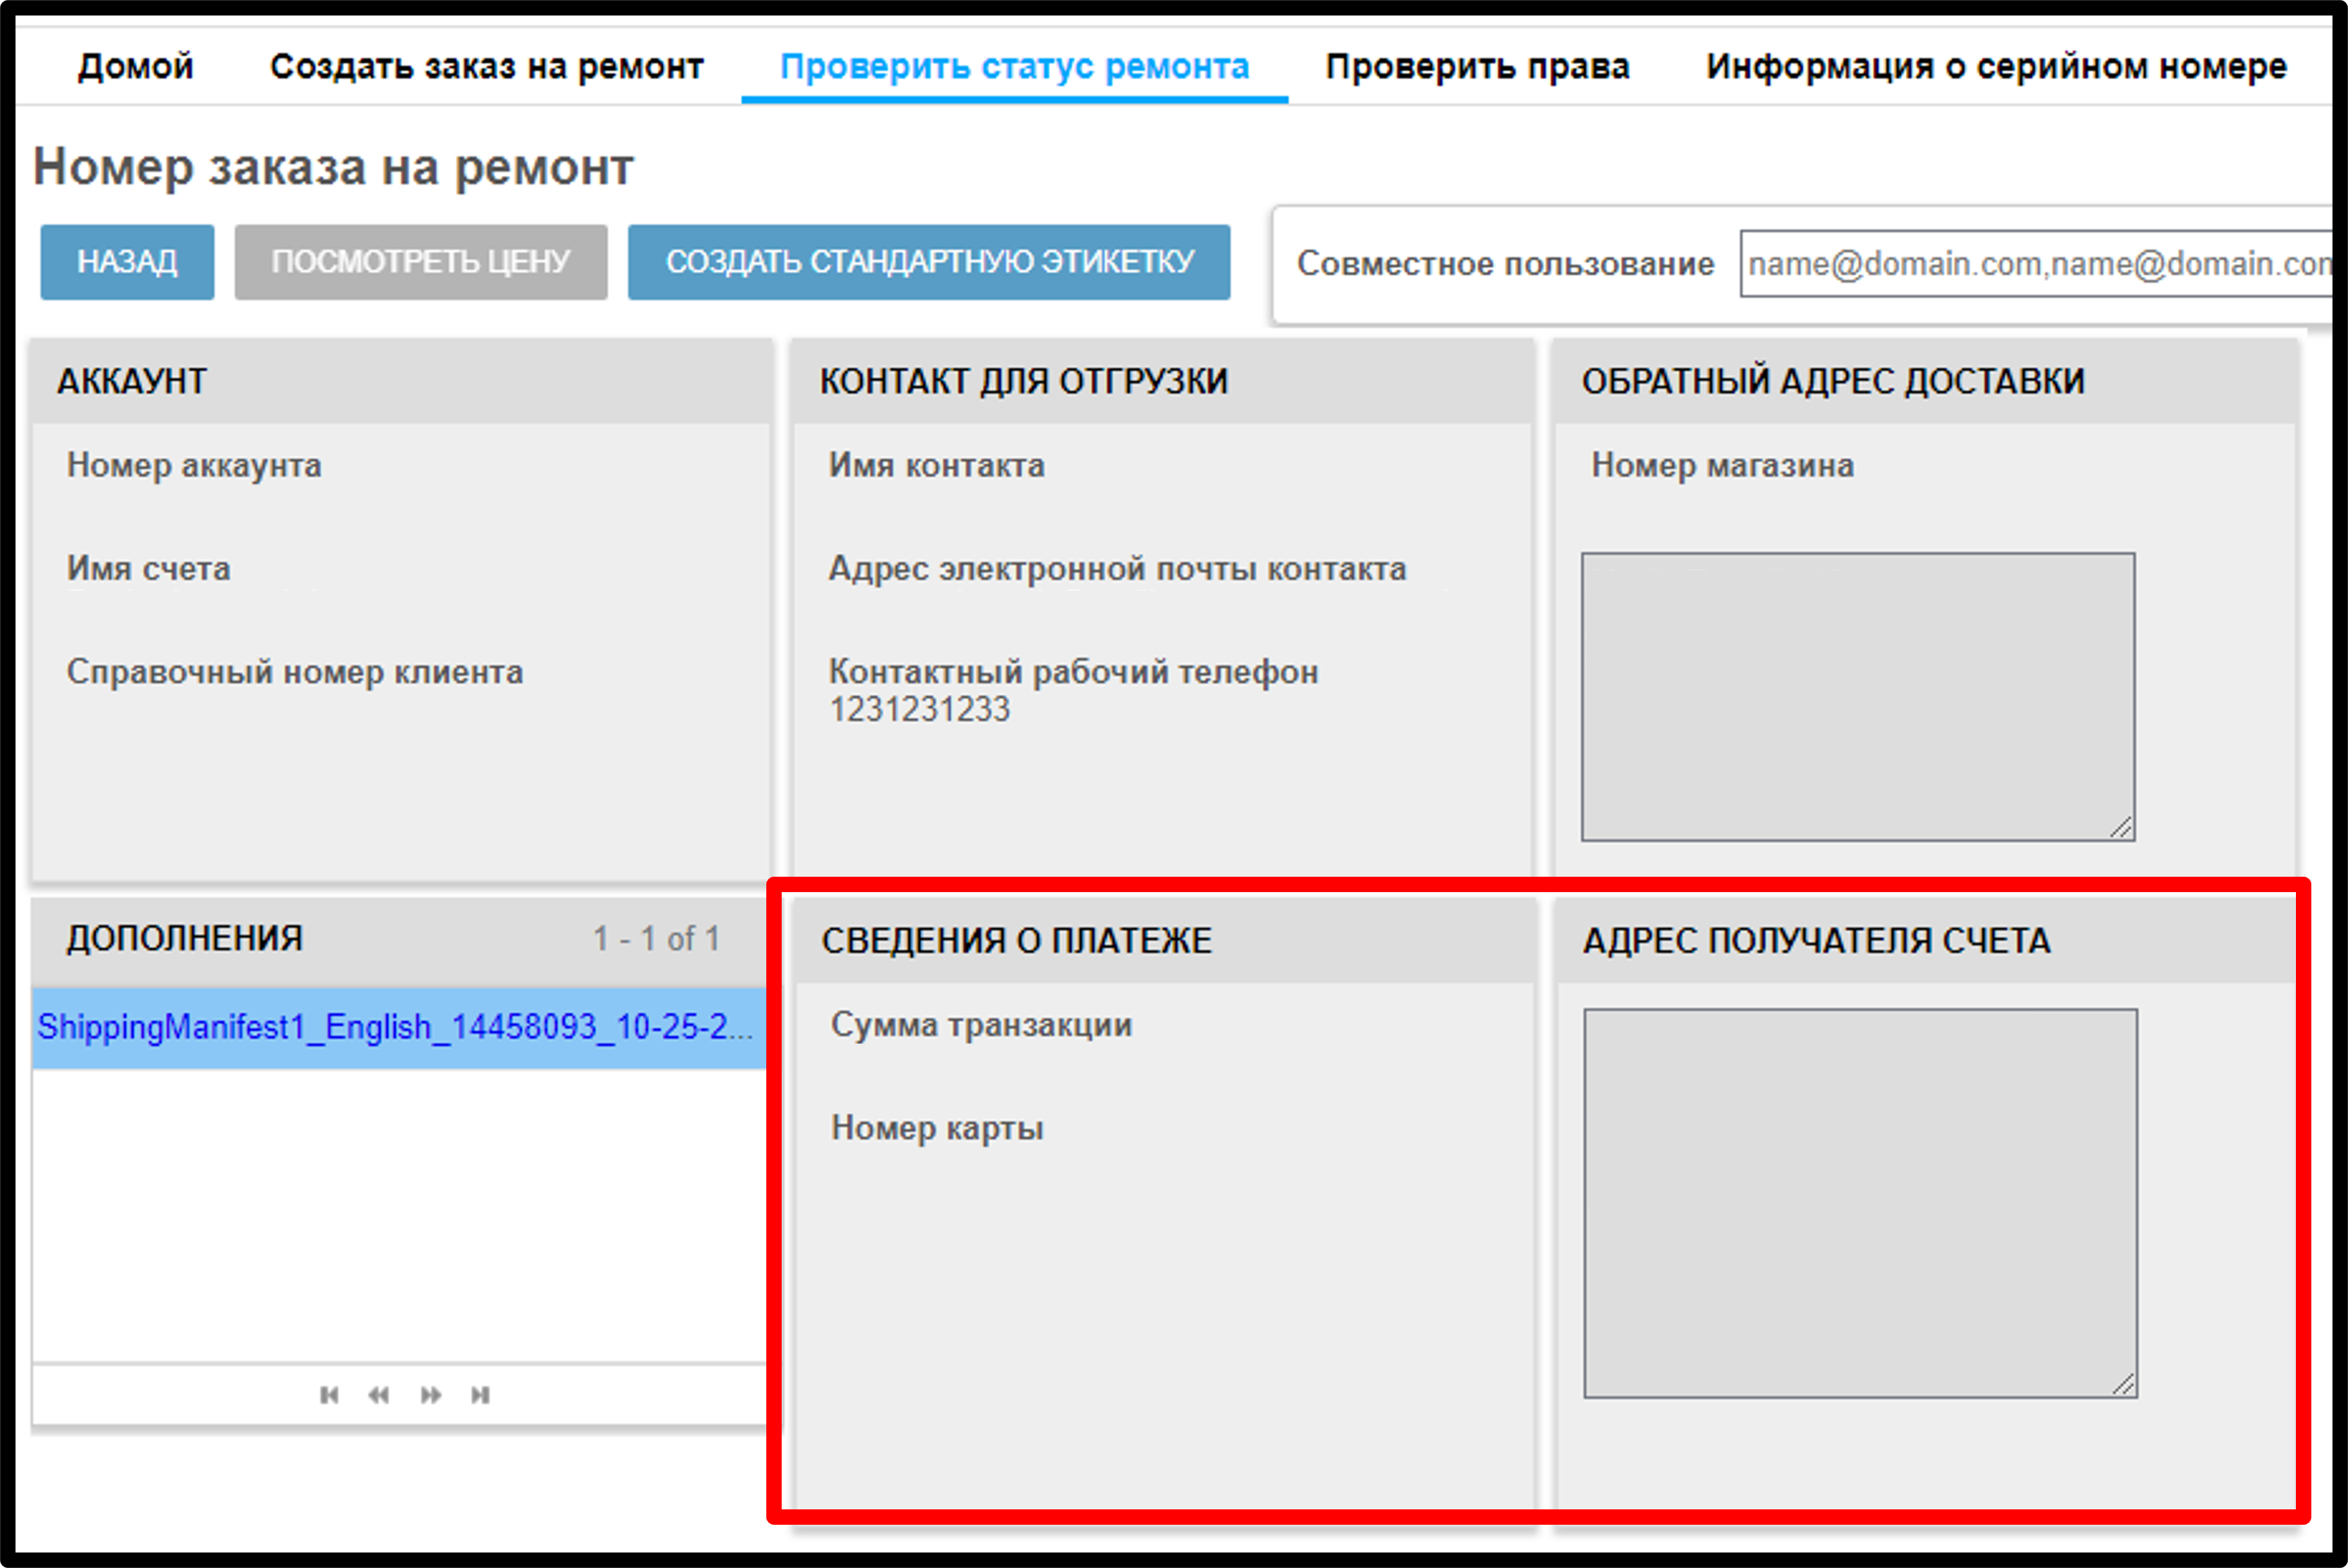
Task: Switch to Проверить права tab
Action: (x=1478, y=66)
